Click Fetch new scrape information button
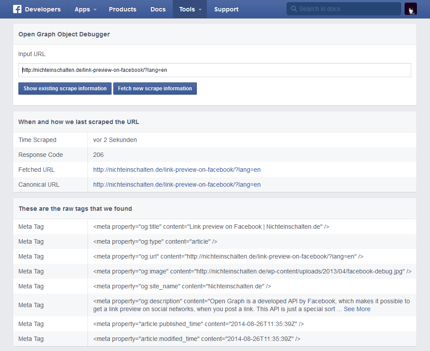Screen dimensions: 430x351 click(x=155, y=89)
